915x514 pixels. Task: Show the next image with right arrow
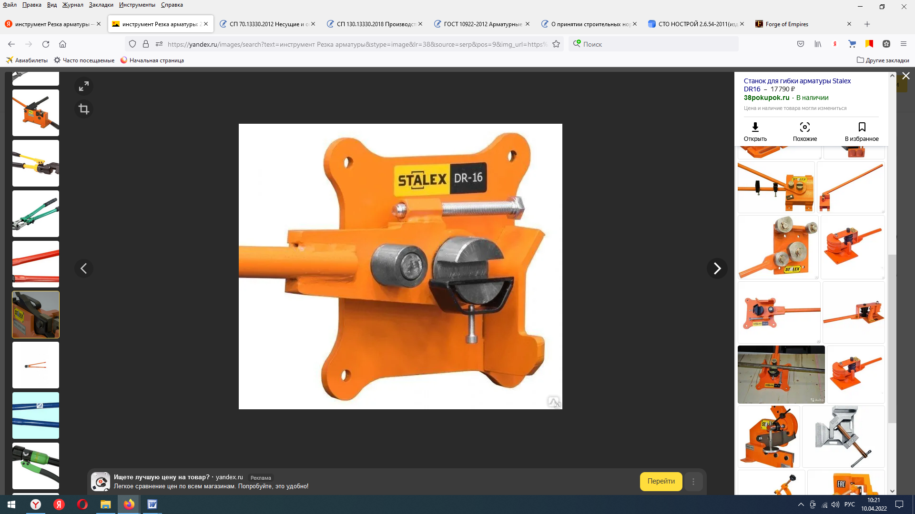coord(717,268)
